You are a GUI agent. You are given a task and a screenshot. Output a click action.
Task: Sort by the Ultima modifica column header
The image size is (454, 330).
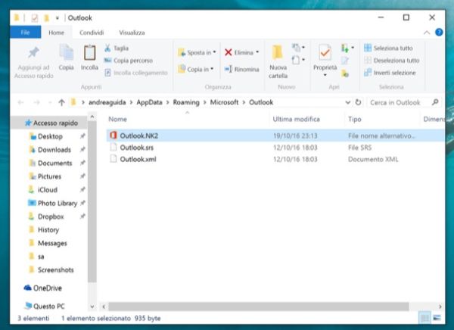[294, 120]
